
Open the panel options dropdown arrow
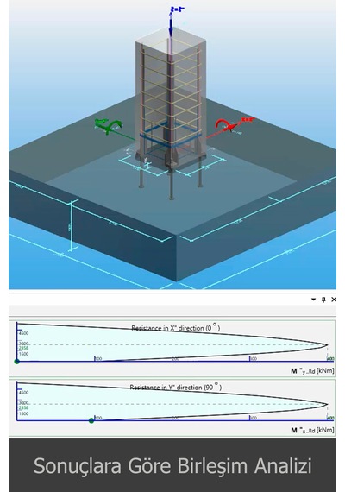pyautogui.click(x=313, y=300)
